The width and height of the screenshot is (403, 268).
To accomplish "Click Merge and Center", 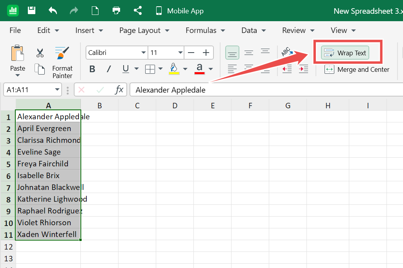I will point(357,69).
